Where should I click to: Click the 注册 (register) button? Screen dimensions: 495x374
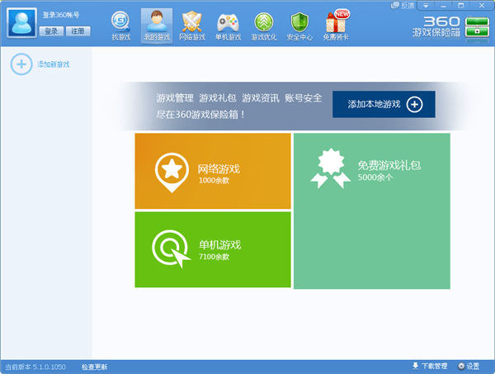pos(76,31)
